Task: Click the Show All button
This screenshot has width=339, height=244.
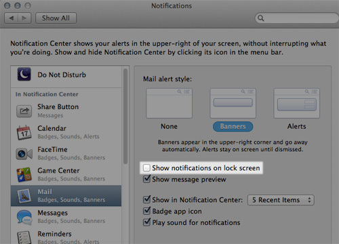Action: click(x=56, y=18)
